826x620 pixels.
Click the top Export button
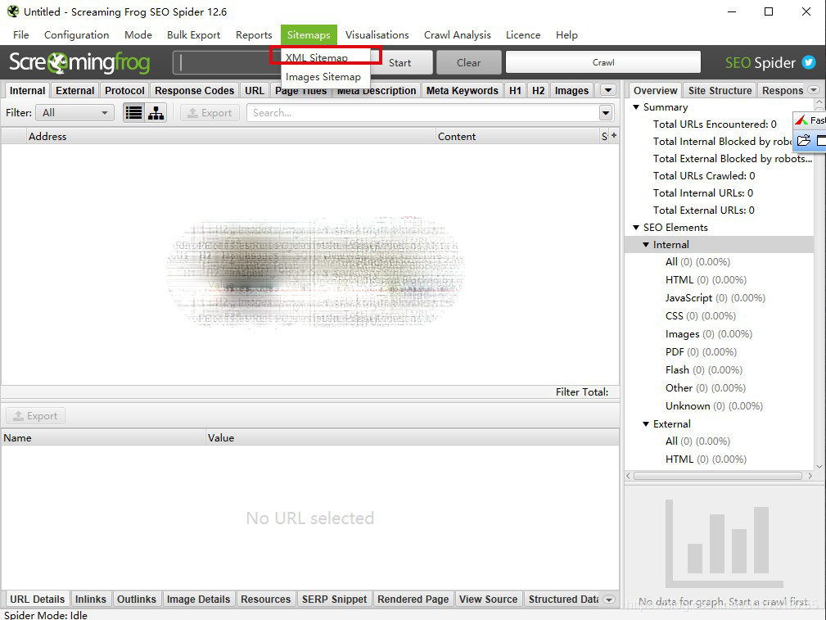(210, 113)
